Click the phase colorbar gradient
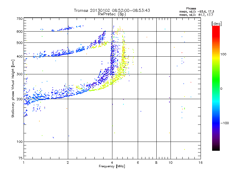Image resolution: width=236 pixels, height=177 pixels. (216, 88)
